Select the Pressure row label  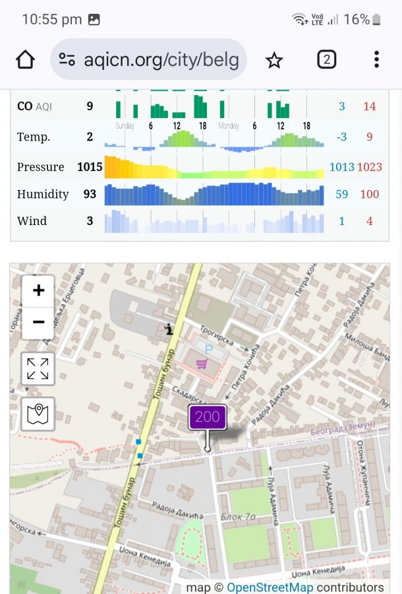(x=41, y=167)
